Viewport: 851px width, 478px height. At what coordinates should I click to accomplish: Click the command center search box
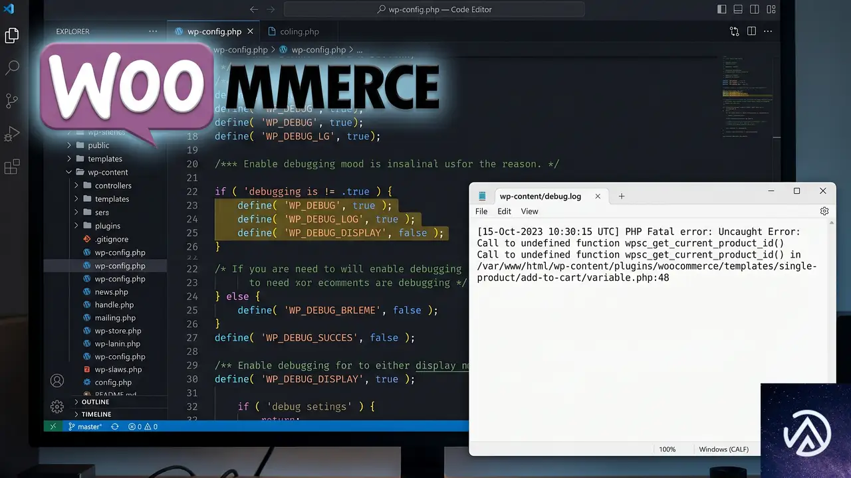pos(434,9)
